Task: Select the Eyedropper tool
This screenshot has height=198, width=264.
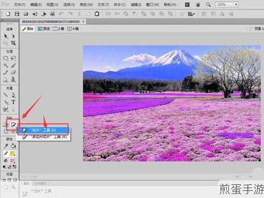Action: point(6,146)
